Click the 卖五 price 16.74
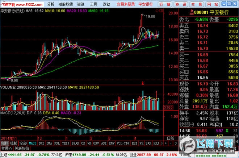 (202, 26)
